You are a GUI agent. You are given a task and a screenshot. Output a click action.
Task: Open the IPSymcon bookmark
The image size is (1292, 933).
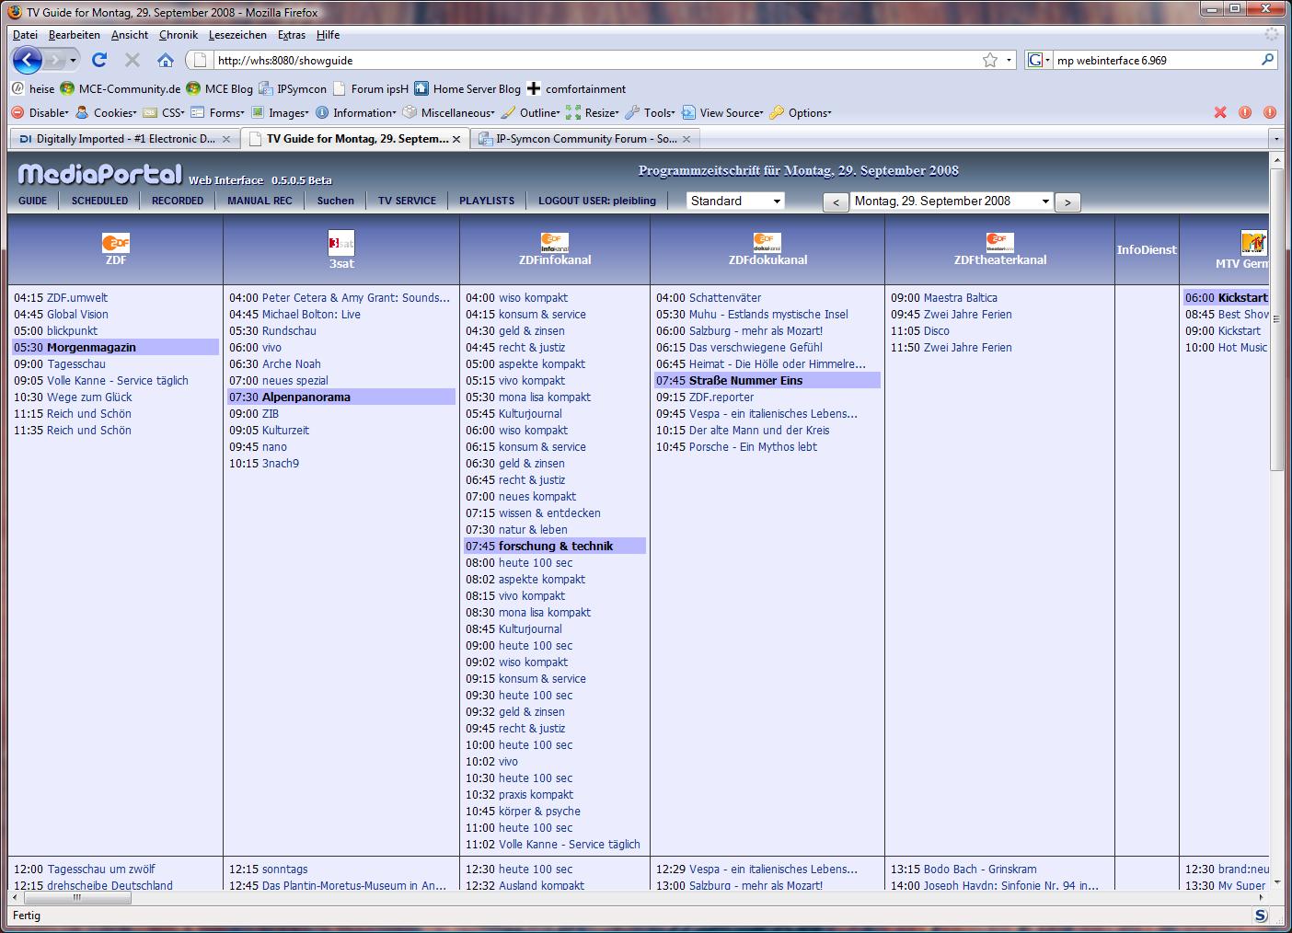(x=293, y=89)
